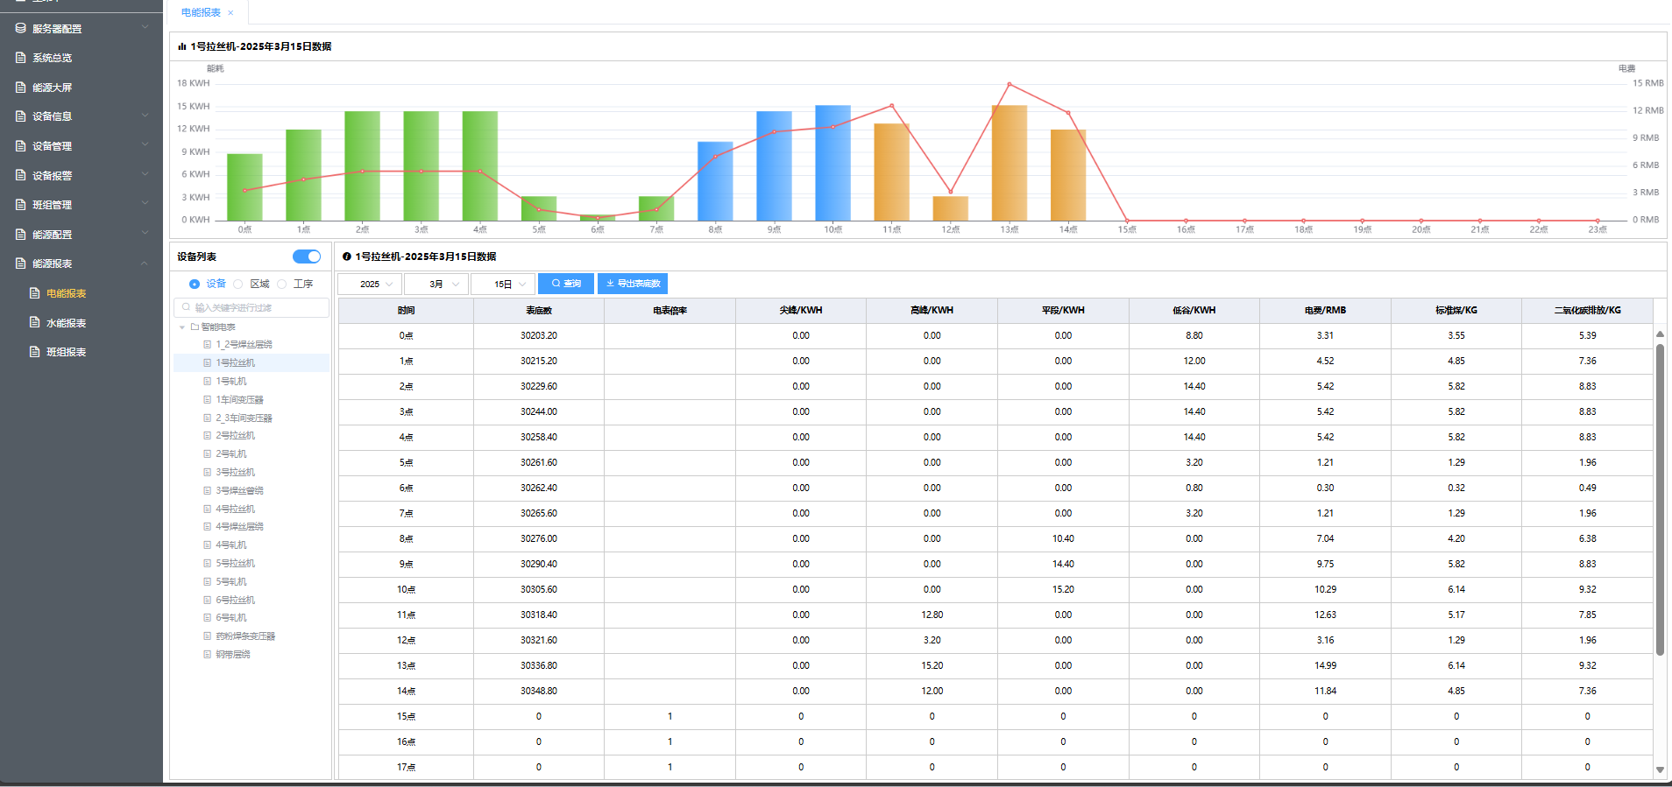Click the 水能报表 document icon

point(35,323)
